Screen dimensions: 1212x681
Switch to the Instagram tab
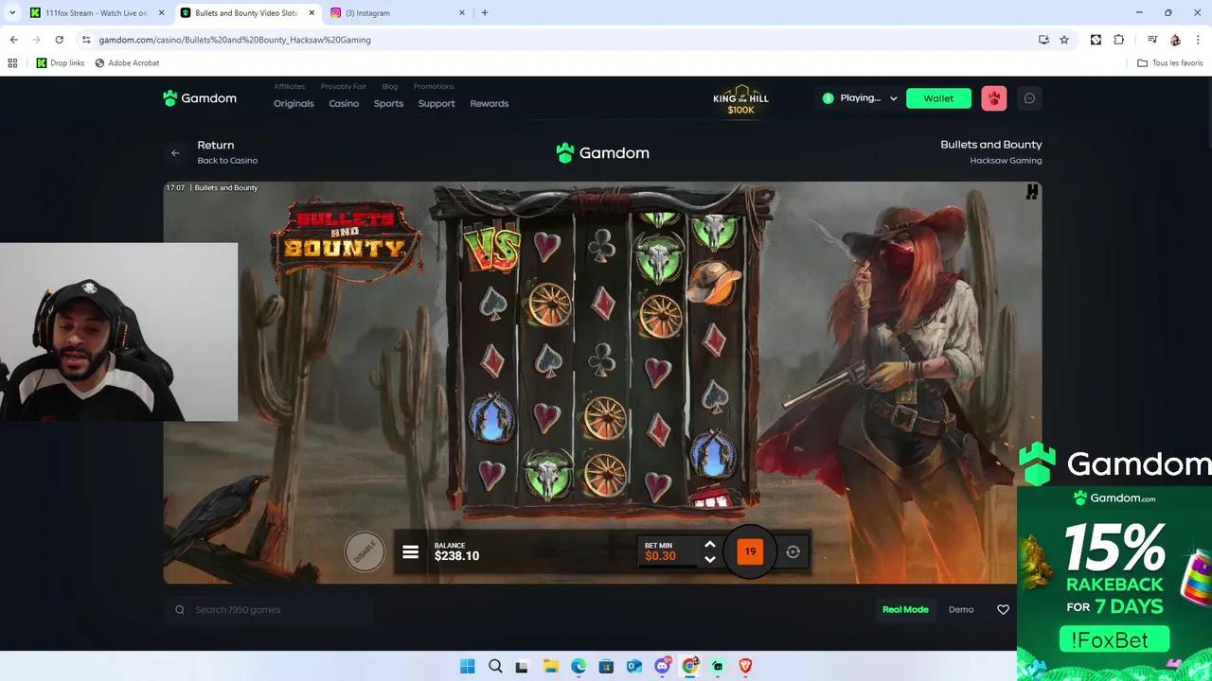pyautogui.click(x=398, y=13)
